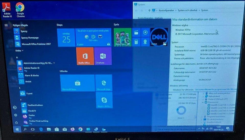Open Chrome from the taskbar
This screenshot has width=245, height=140.
coord(80,129)
